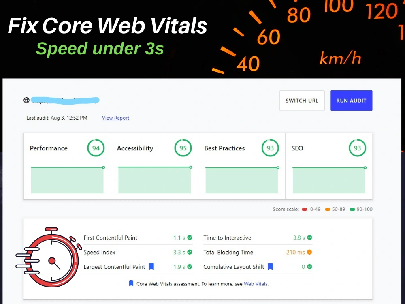Click the SEO score circle 93
This screenshot has height=304, width=405.
tap(358, 148)
